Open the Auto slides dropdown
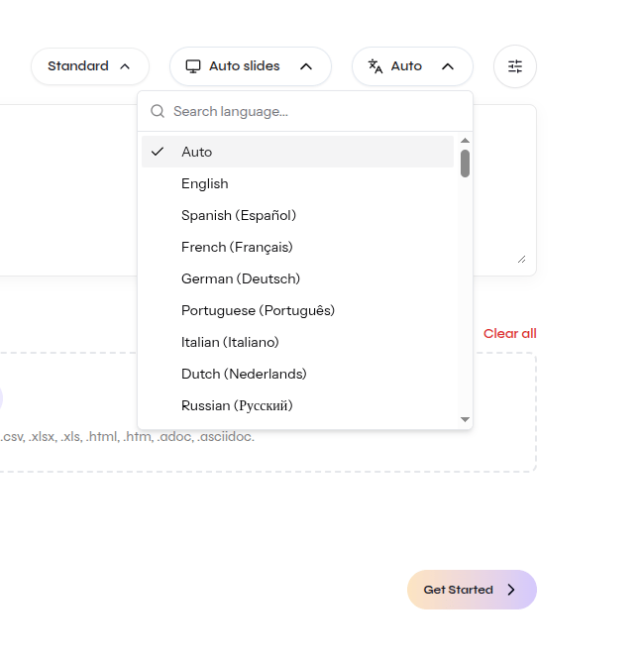 [251, 66]
